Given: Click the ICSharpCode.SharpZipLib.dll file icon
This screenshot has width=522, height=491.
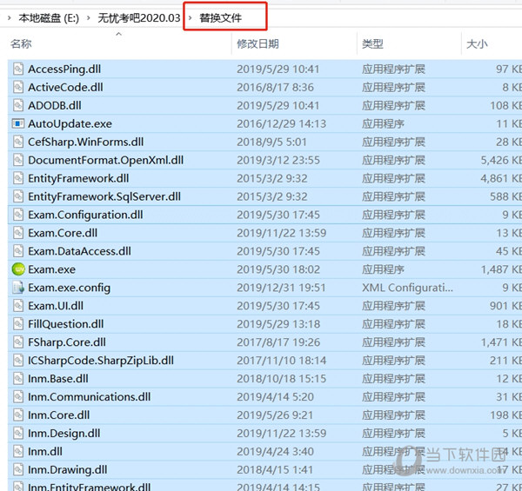Looking at the screenshot, I should click(18, 361).
